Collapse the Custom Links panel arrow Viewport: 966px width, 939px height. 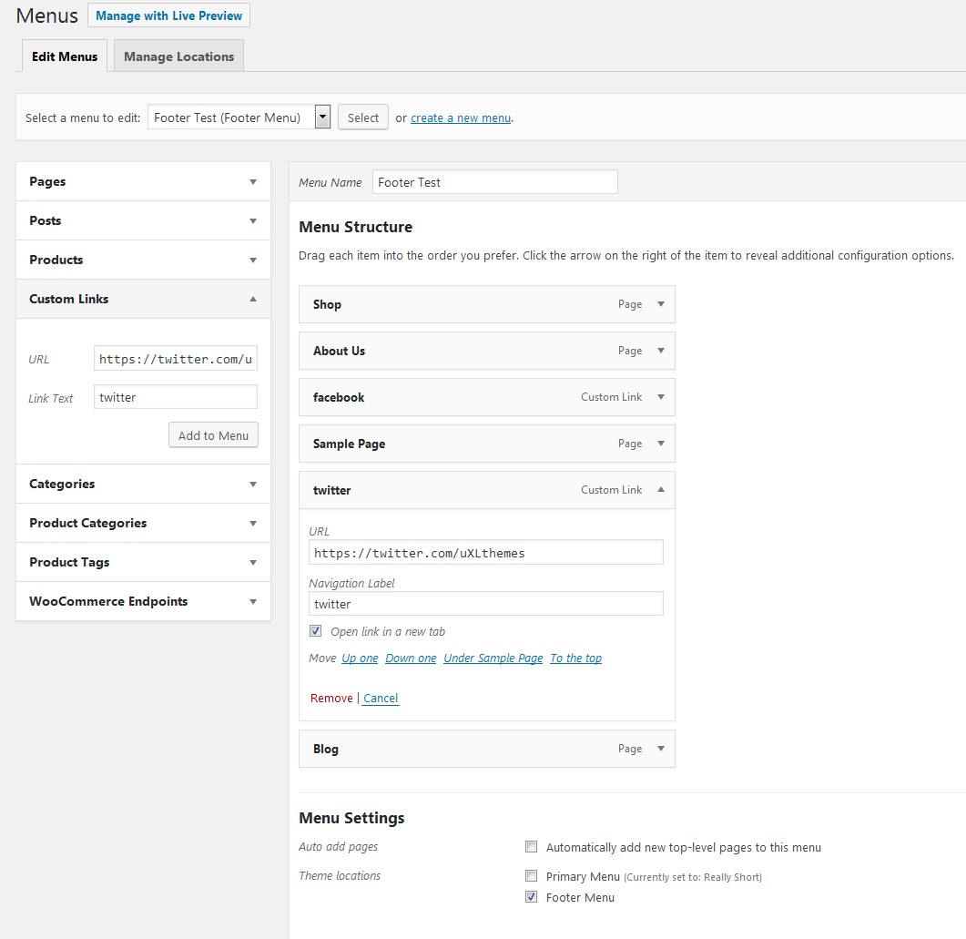[x=253, y=299]
